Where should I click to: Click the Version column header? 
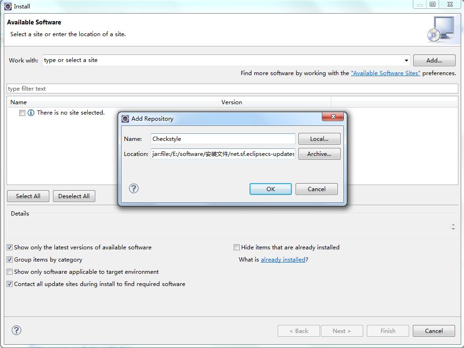pos(275,102)
